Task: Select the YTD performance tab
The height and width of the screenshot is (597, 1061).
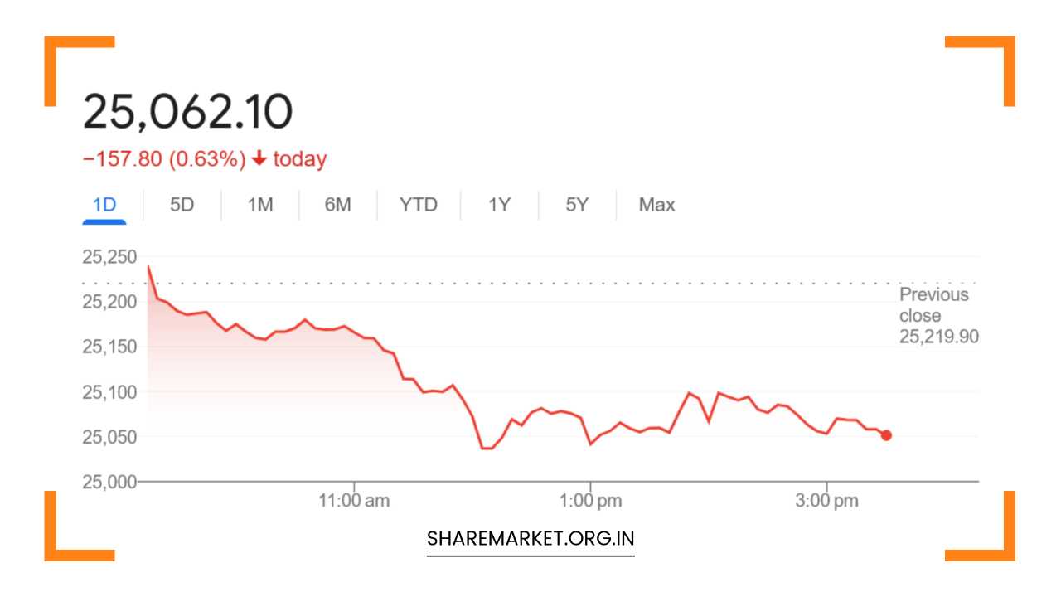Action: click(x=418, y=205)
